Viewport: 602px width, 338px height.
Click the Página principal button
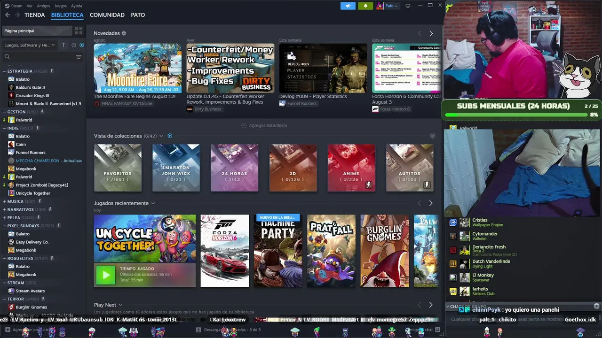pos(37,31)
